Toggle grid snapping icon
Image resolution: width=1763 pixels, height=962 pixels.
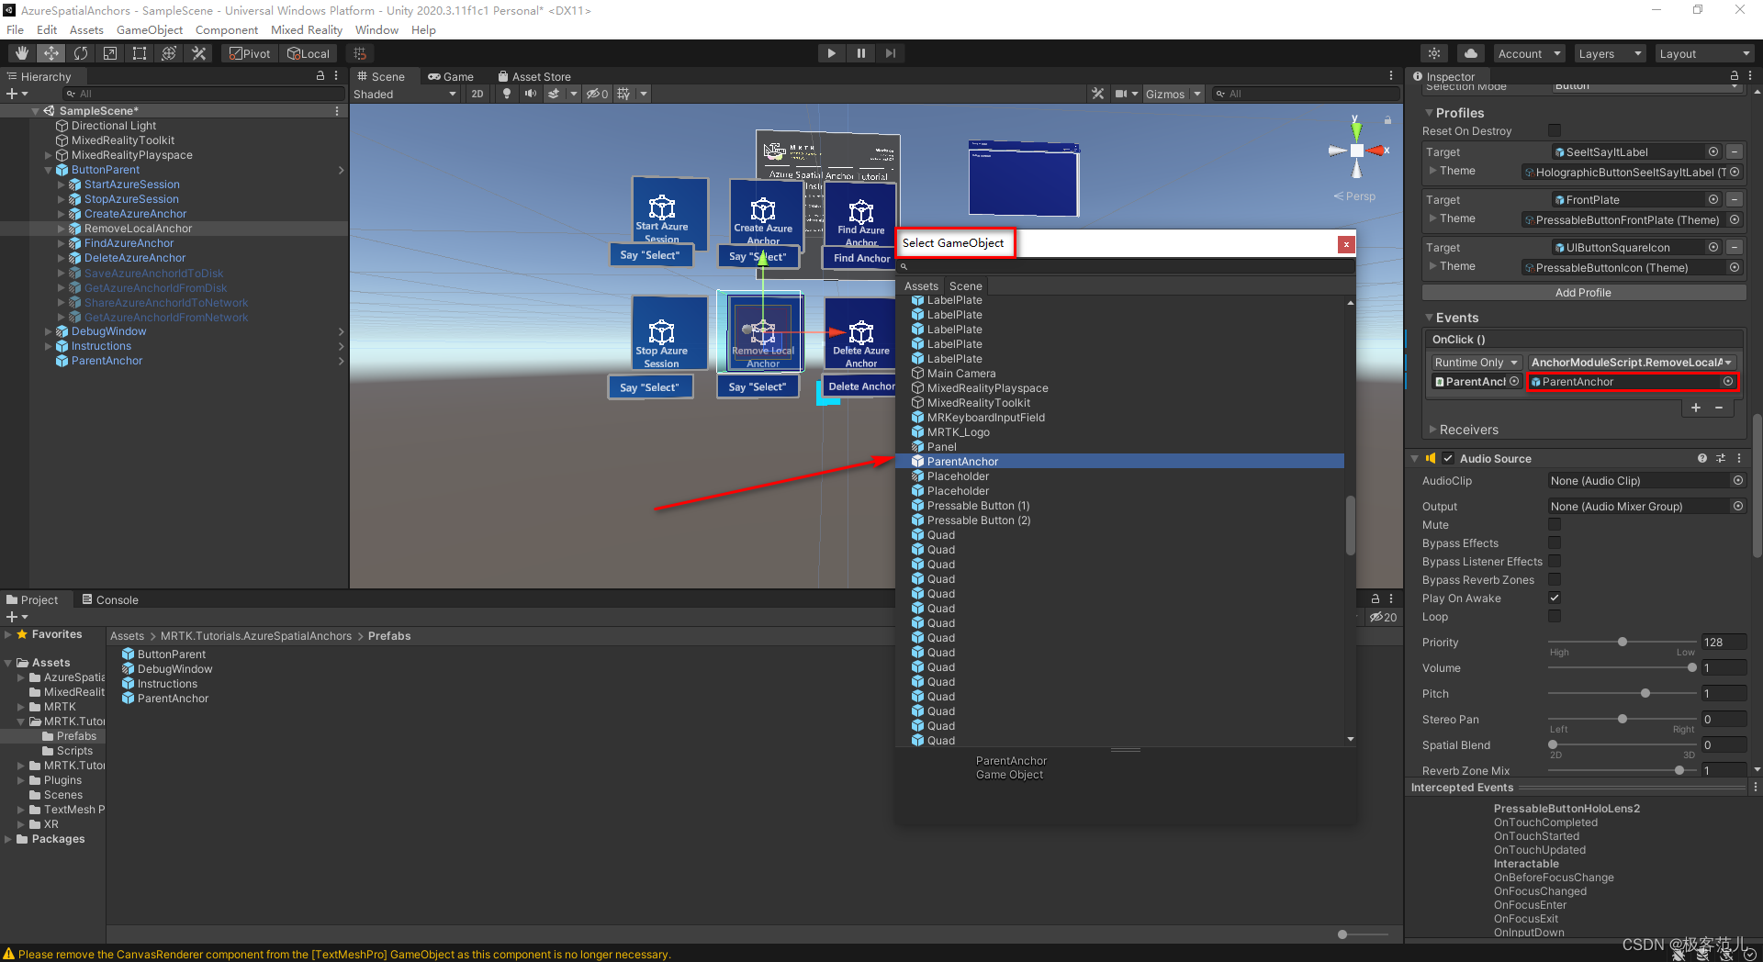pyautogui.click(x=360, y=53)
